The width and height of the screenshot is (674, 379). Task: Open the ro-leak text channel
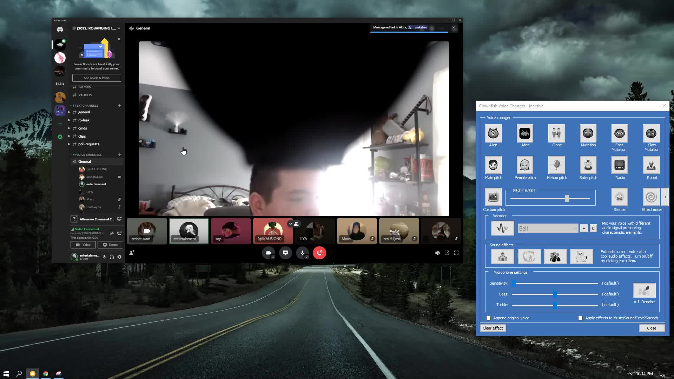[x=84, y=120]
